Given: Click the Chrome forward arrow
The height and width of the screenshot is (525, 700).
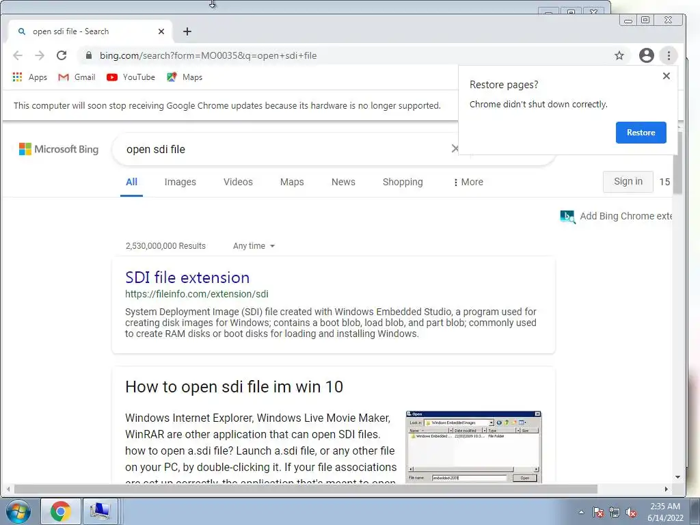Looking at the screenshot, I should click(x=39, y=55).
